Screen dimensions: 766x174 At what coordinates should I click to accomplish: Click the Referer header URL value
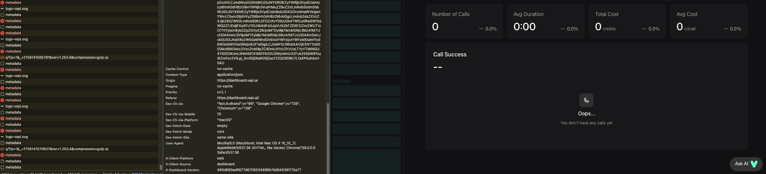(x=238, y=98)
